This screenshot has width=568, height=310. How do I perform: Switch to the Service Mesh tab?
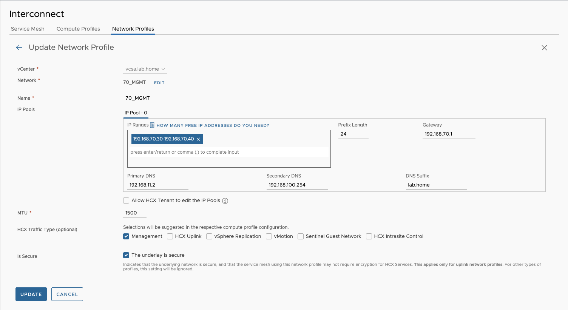[28, 29]
